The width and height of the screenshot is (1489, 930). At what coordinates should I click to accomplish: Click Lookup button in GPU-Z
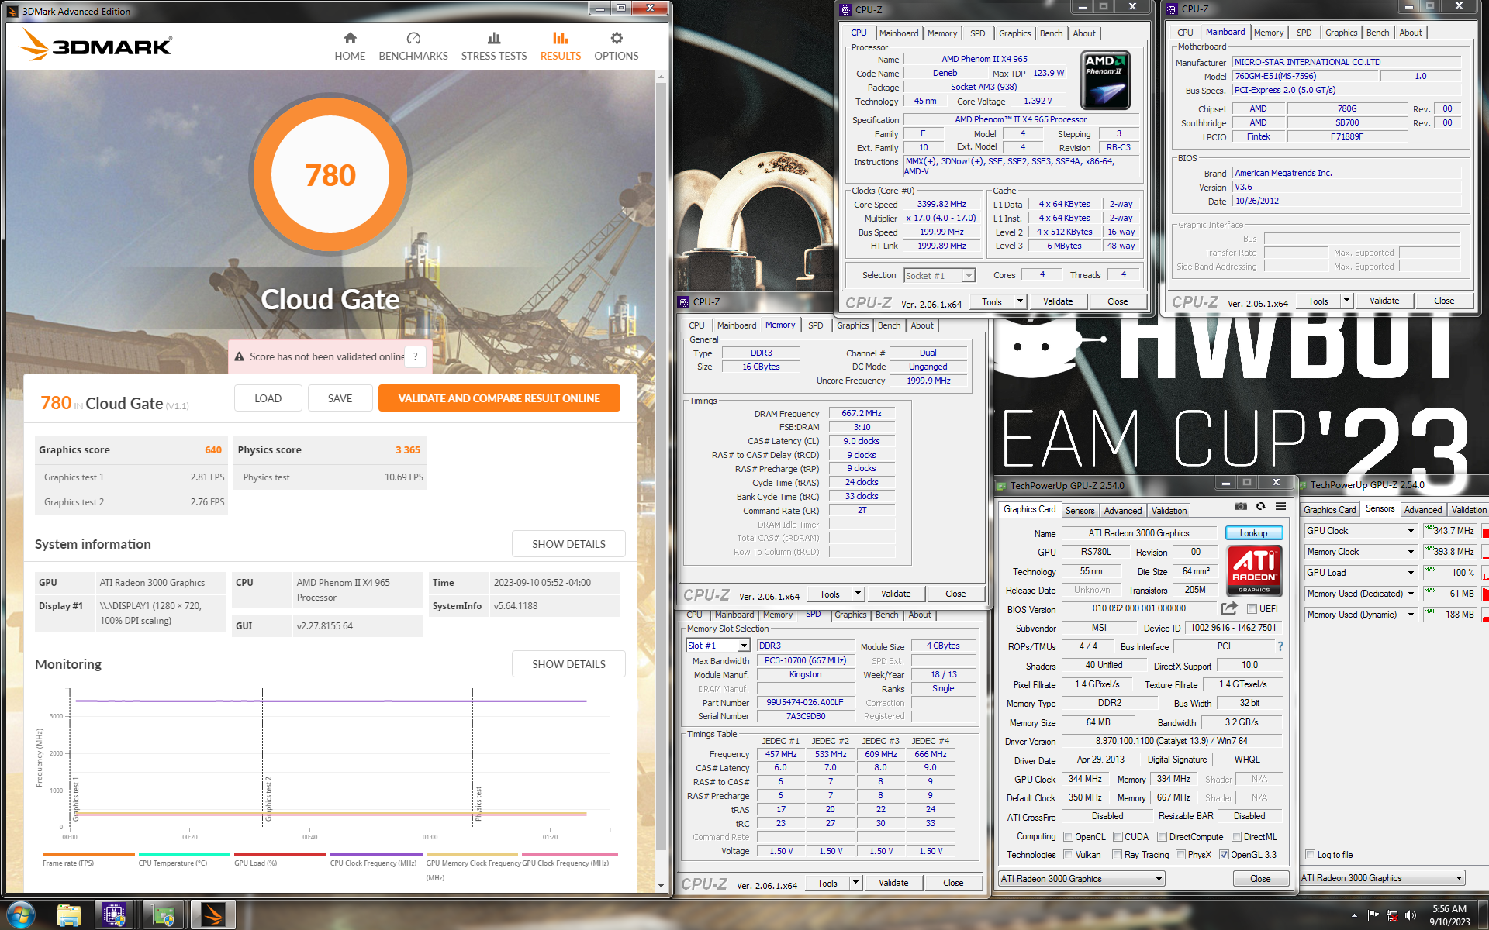1253,533
